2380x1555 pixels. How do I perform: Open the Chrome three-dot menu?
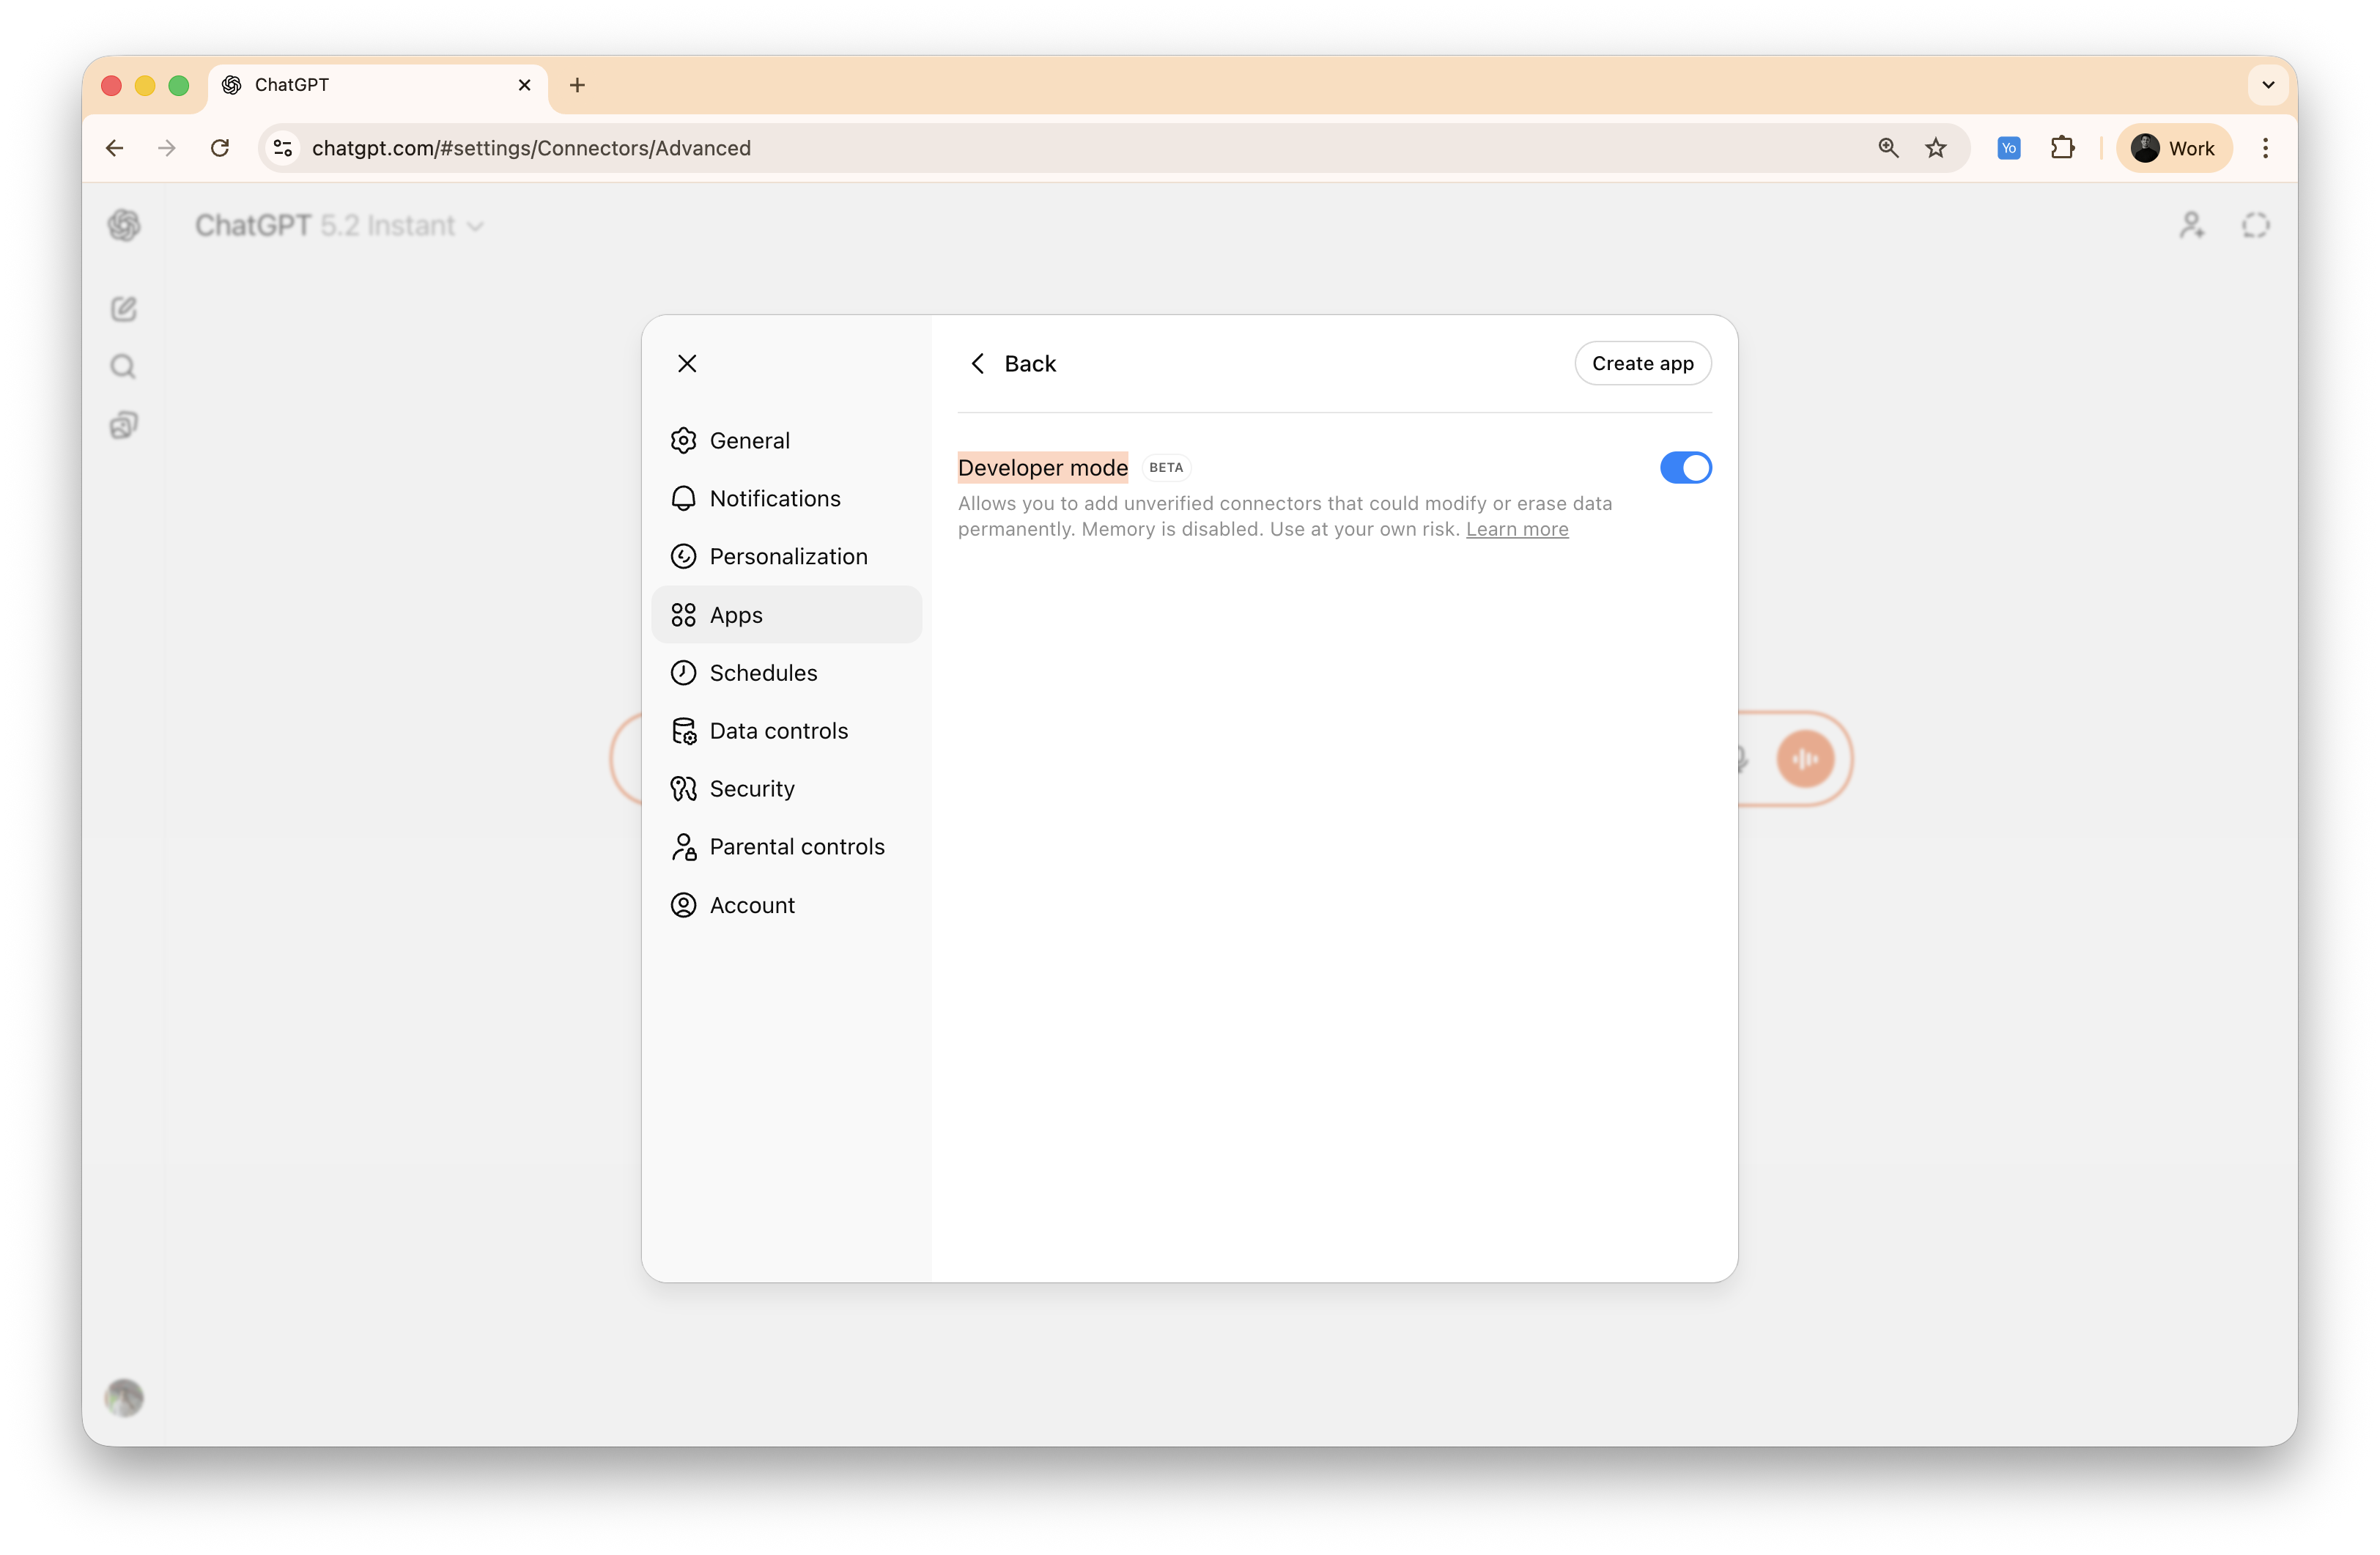(x=2265, y=147)
